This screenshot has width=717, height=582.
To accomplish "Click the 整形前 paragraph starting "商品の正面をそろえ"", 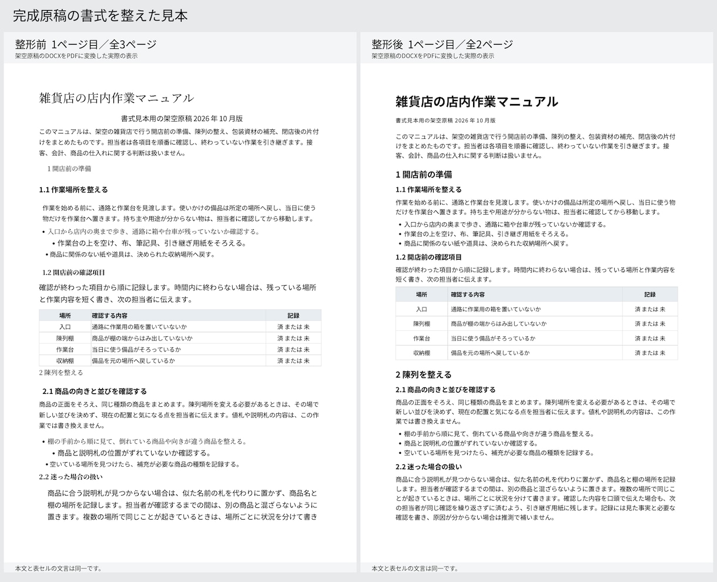I will [179, 415].
